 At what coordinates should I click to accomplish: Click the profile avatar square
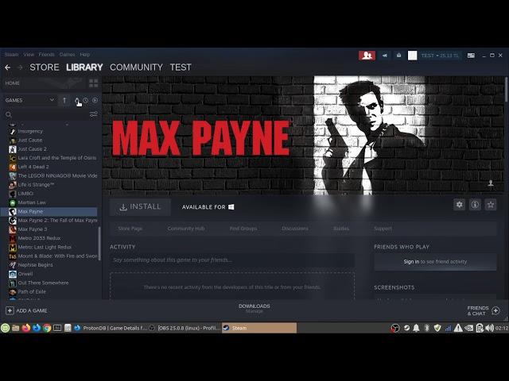pos(412,56)
